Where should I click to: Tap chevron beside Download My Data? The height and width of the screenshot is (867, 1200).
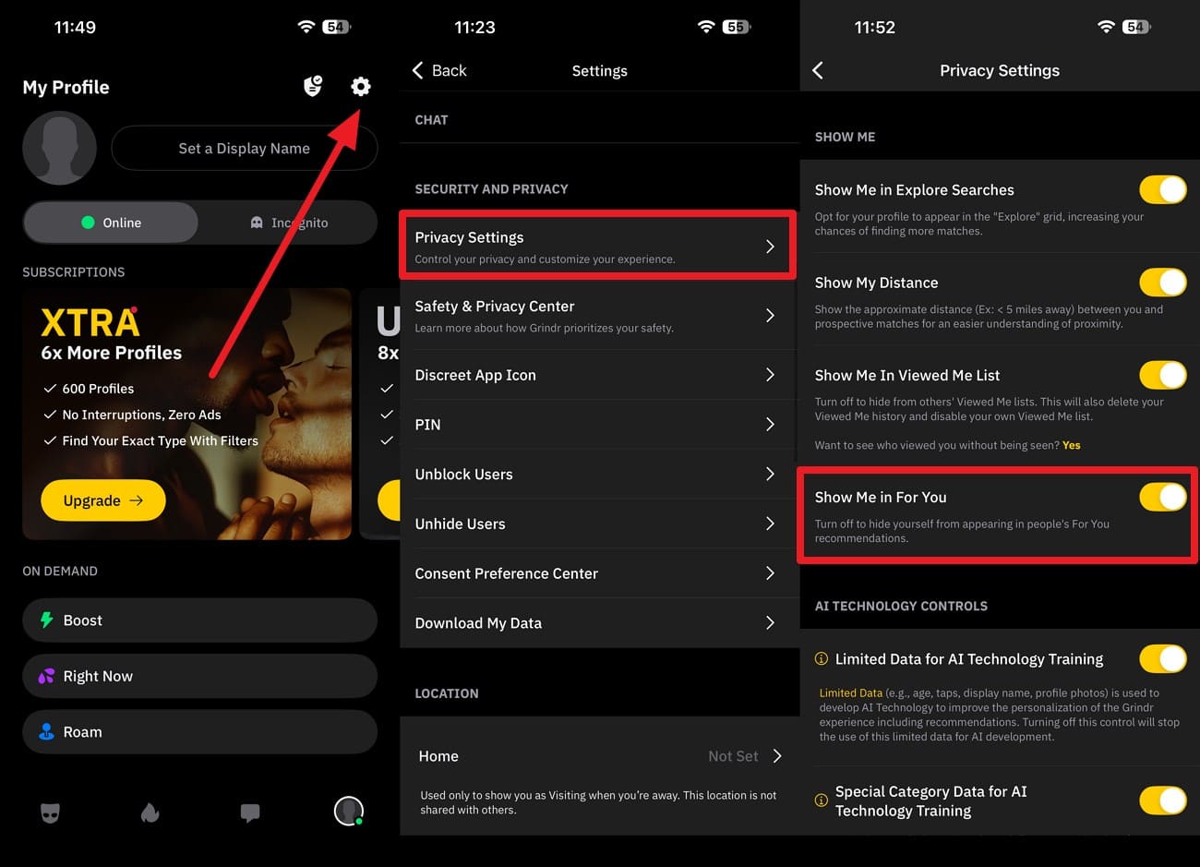[770, 623]
